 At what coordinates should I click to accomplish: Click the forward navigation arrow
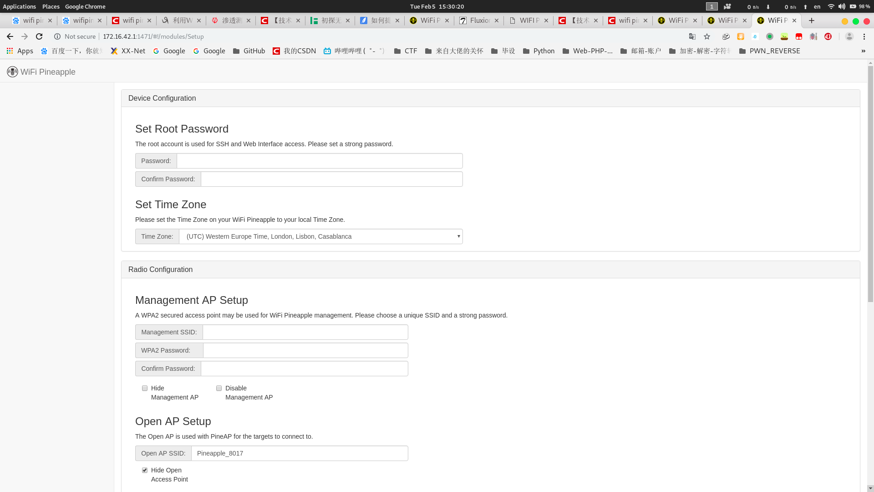pyautogui.click(x=25, y=36)
